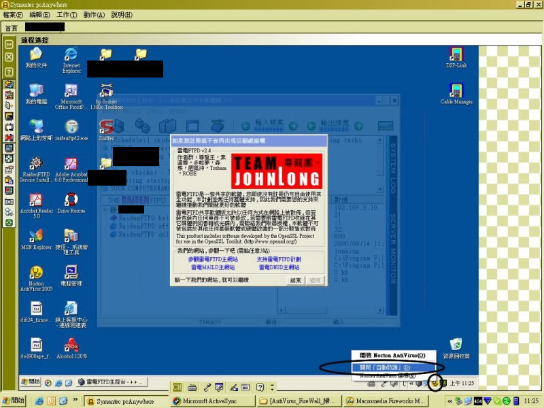544x408 pixels.
Task: Select the 網路上的芳鄰 desktop icon
Action: pos(36,130)
